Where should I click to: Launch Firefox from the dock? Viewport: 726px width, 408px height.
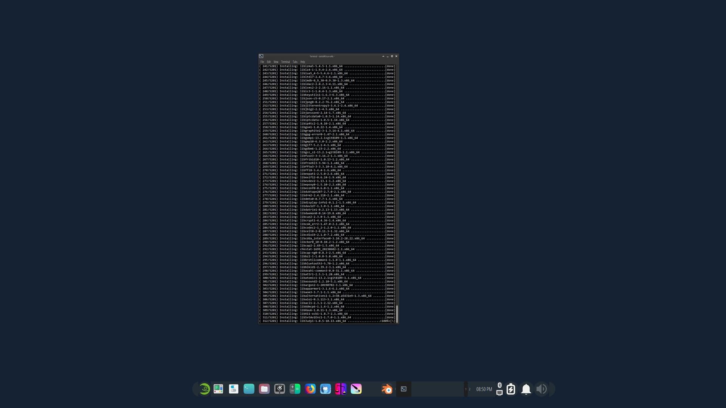(x=310, y=389)
